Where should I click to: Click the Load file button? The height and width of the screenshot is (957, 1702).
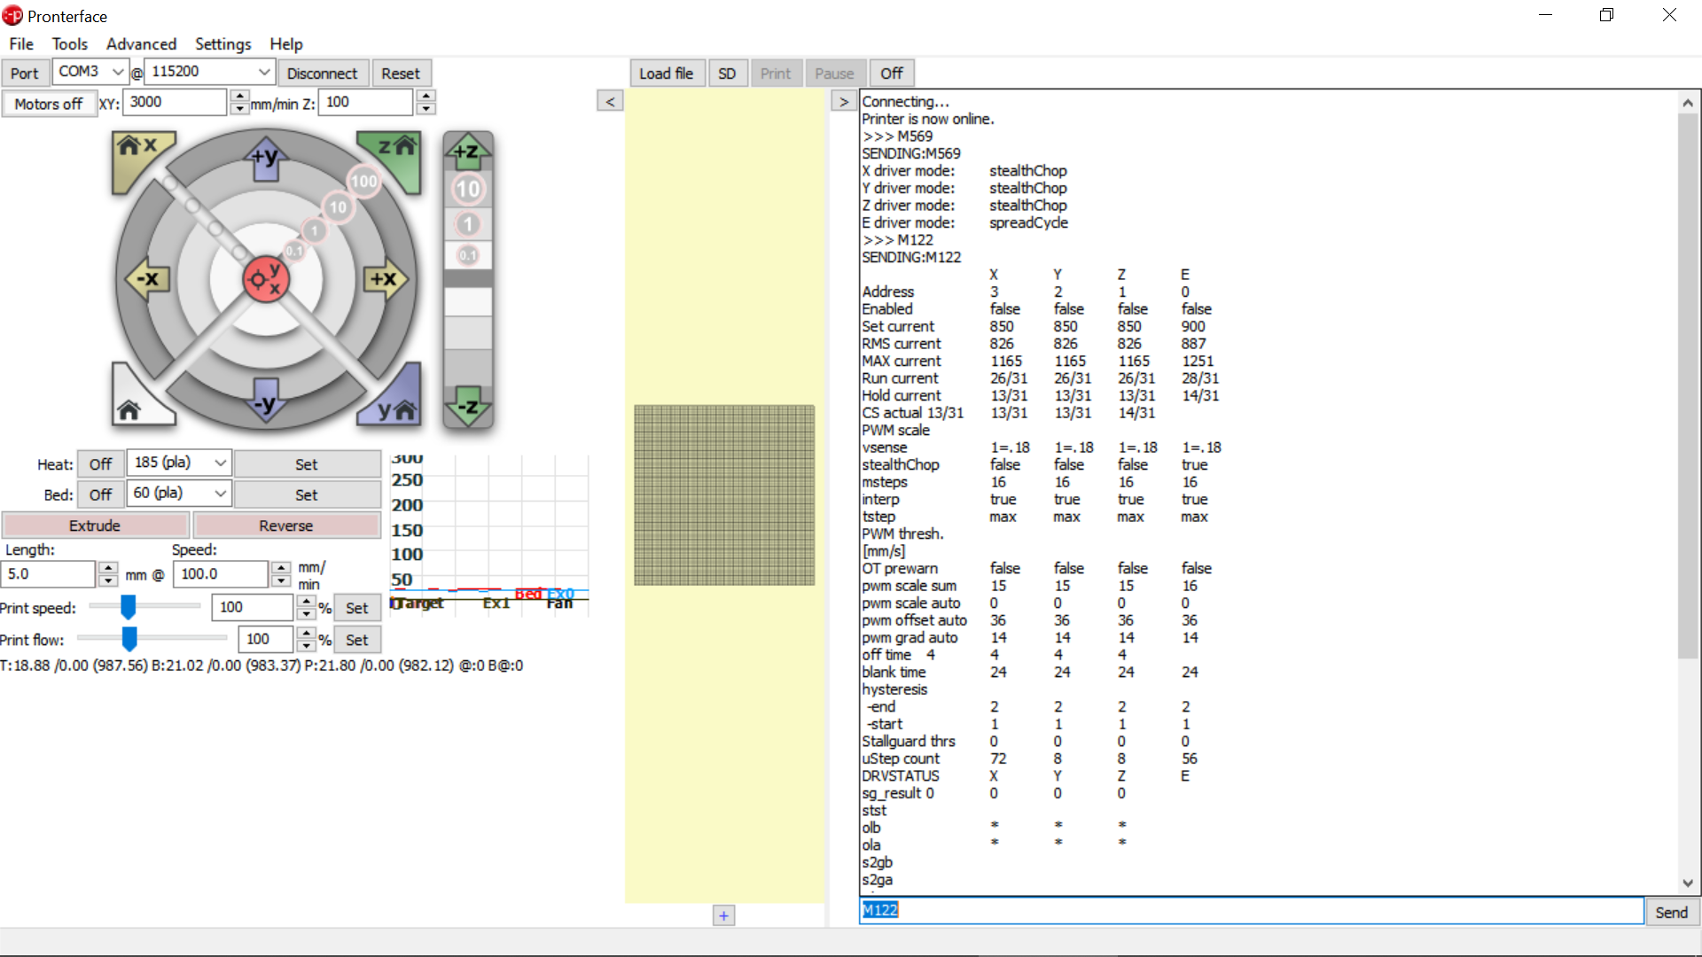[x=666, y=74]
